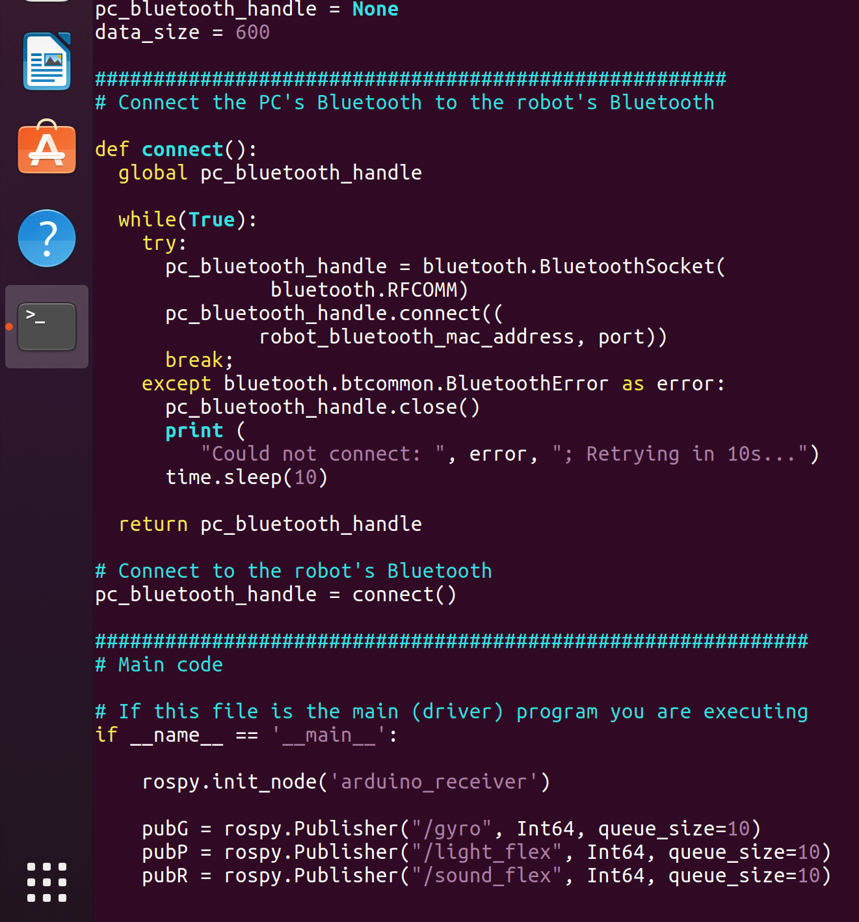The width and height of the screenshot is (859, 922).
Task: Open the Help question mark icon
Action: [x=47, y=238]
